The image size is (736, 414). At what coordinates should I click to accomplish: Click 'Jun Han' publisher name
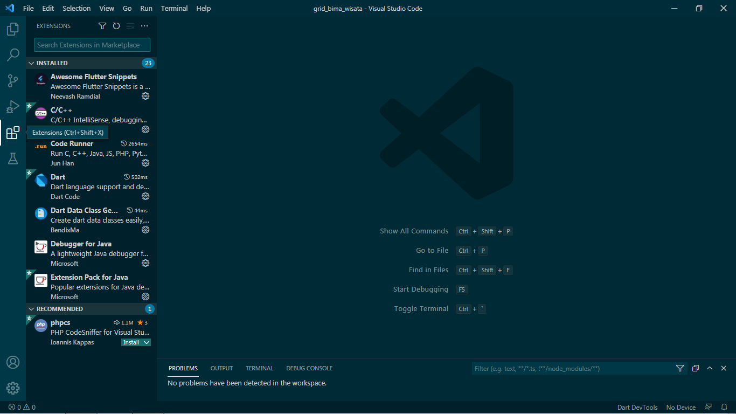63,163
